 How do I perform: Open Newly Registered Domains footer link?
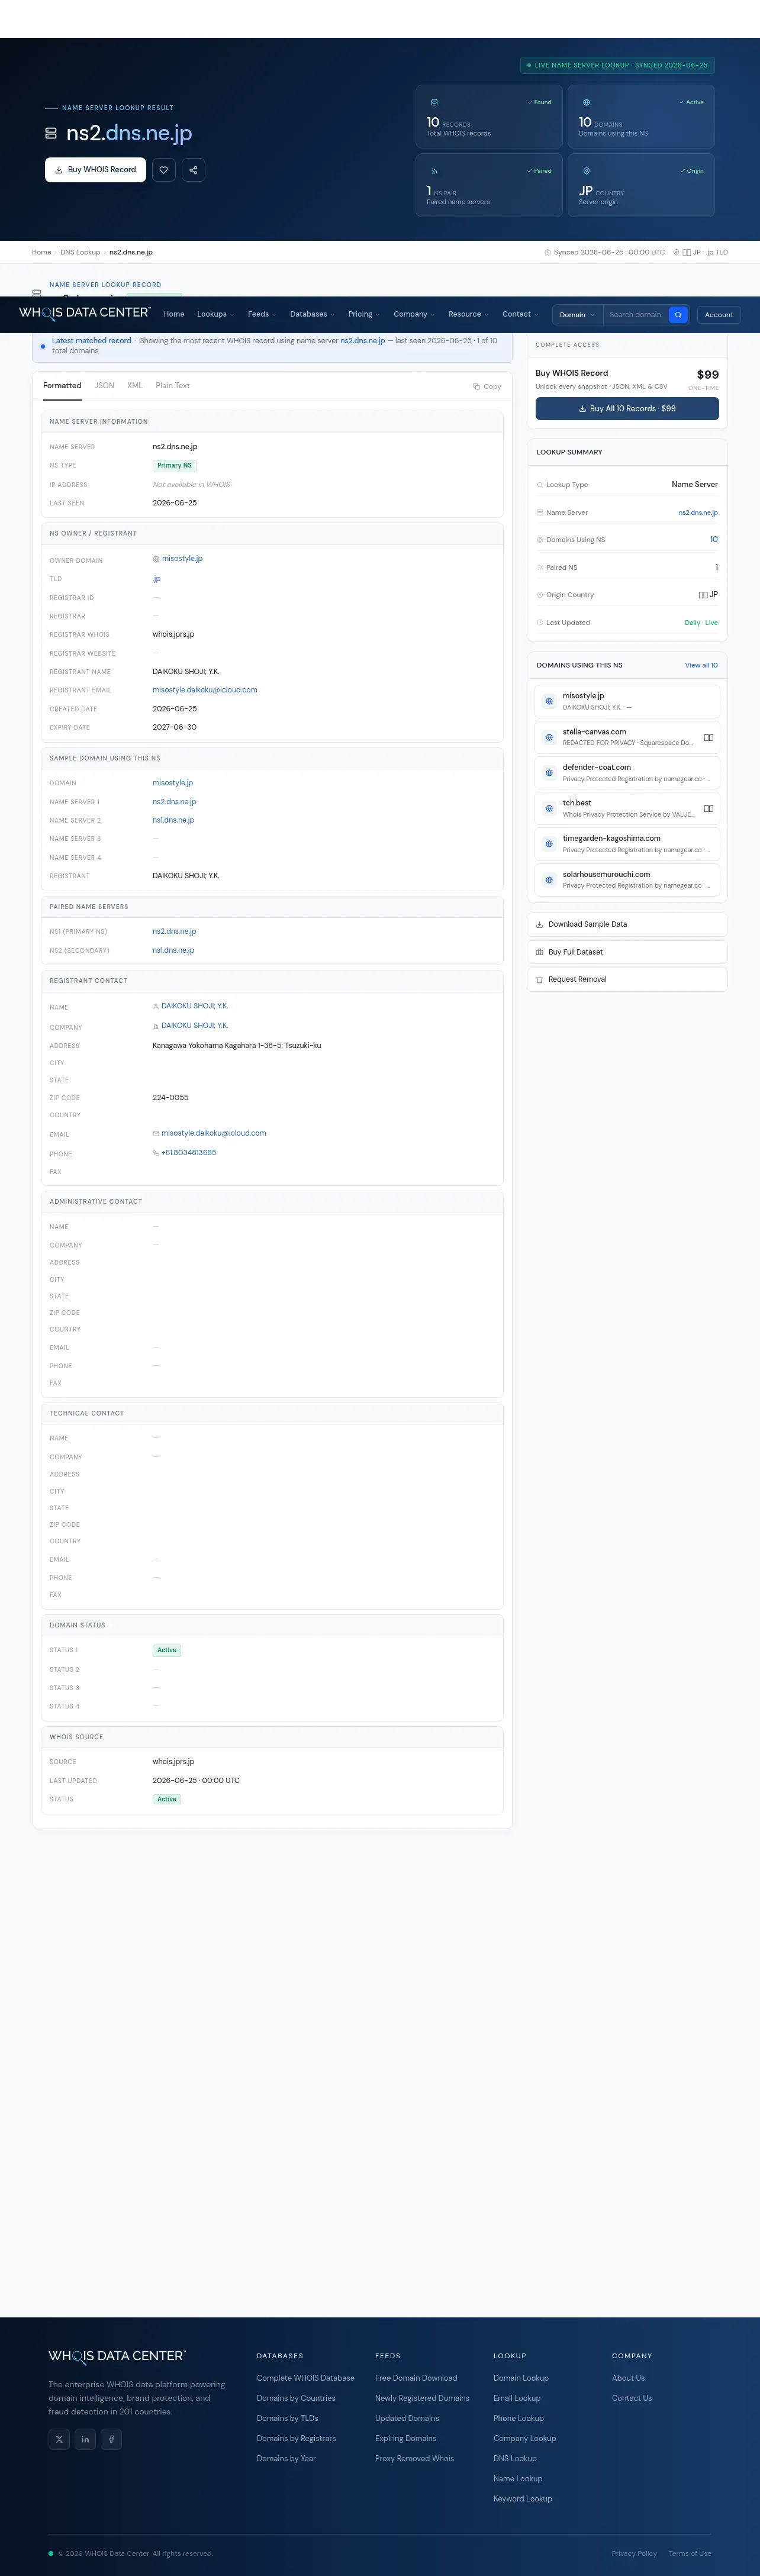tap(422, 2398)
